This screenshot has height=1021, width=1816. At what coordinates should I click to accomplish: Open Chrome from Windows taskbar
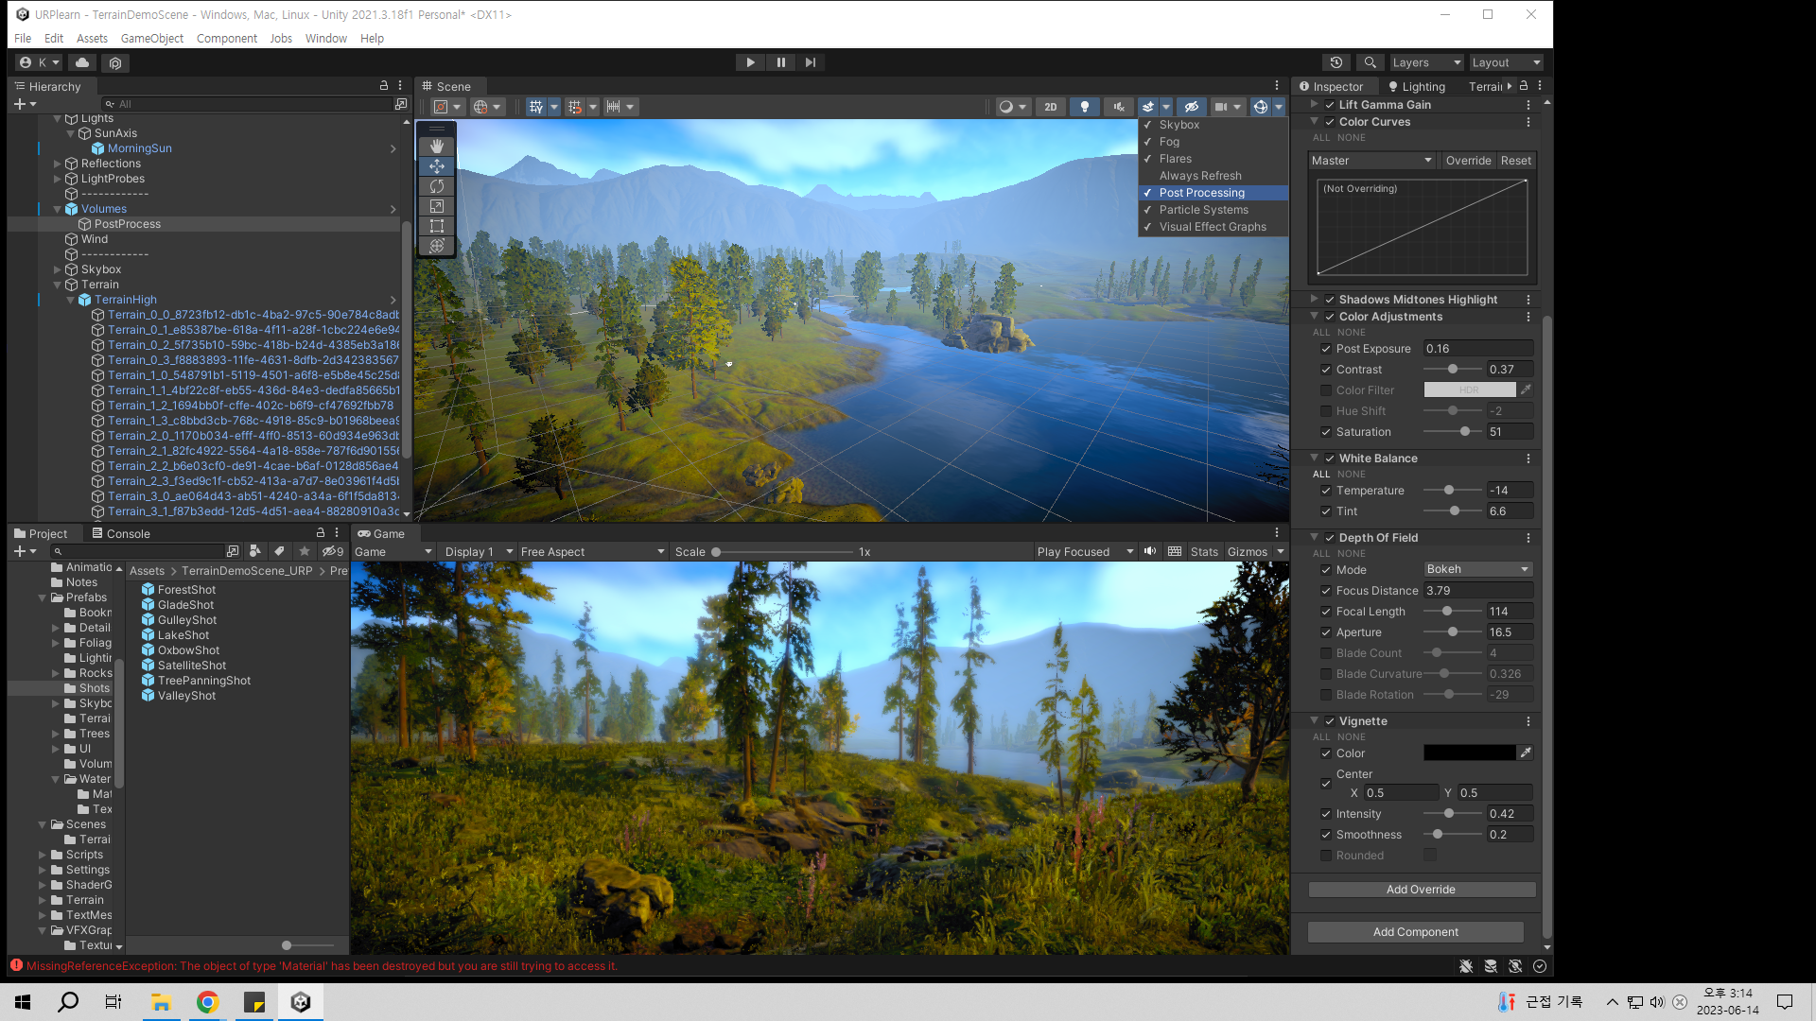click(x=207, y=1002)
